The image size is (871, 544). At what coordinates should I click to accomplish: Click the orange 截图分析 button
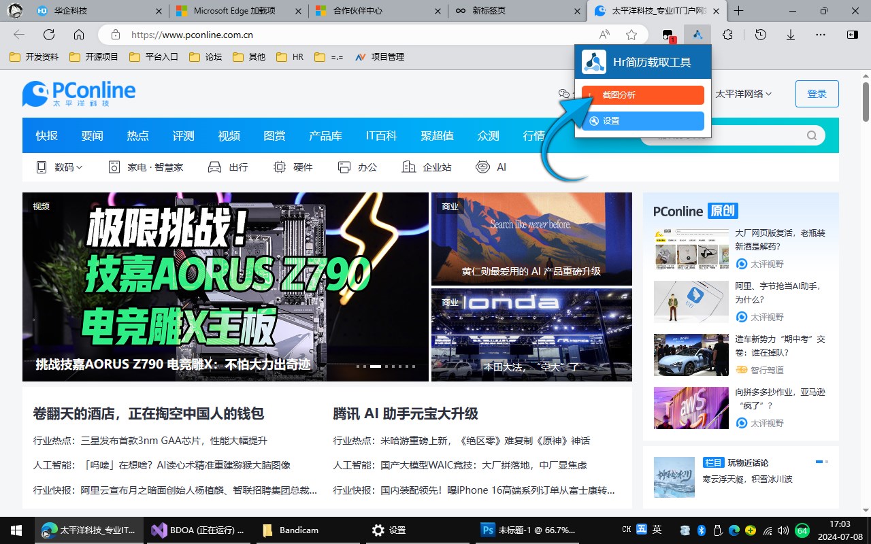(x=643, y=95)
